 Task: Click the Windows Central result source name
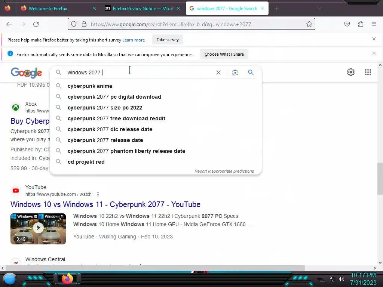coord(45,259)
